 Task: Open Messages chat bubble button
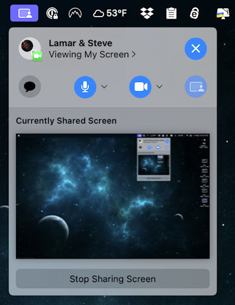[30, 87]
